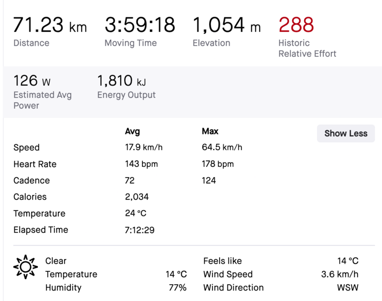Select the Humidity 77% reading
The image size is (382, 301).
pos(177,288)
